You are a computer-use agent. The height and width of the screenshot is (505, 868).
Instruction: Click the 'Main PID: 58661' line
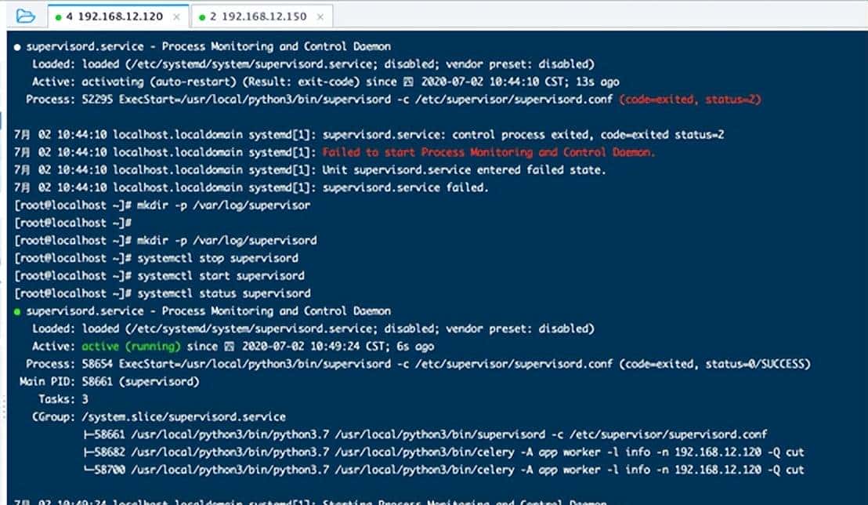pos(111,382)
